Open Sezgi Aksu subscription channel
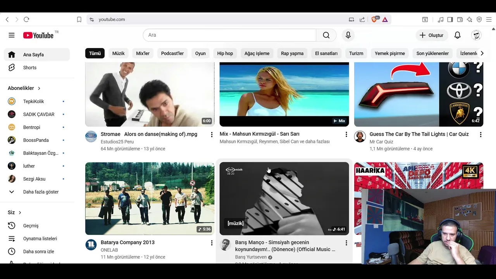The height and width of the screenshot is (279, 496). coord(37,179)
